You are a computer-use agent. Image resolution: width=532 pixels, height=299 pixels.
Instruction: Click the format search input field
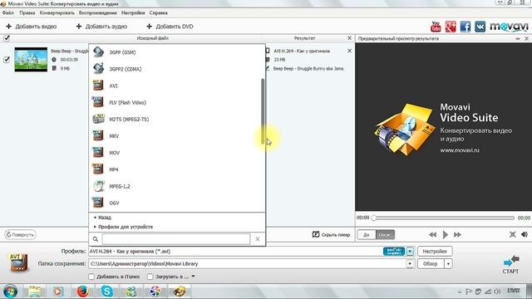coord(176,239)
